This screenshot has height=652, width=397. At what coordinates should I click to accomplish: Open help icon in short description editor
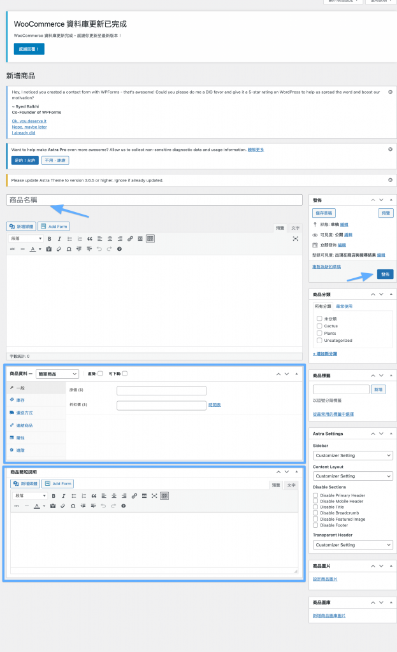click(x=124, y=506)
